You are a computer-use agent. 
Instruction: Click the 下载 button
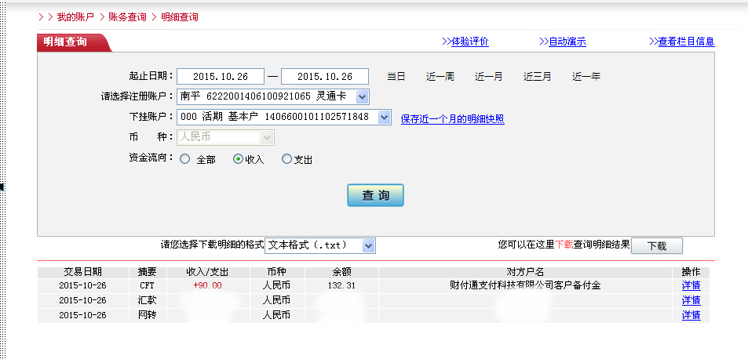coord(656,245)
